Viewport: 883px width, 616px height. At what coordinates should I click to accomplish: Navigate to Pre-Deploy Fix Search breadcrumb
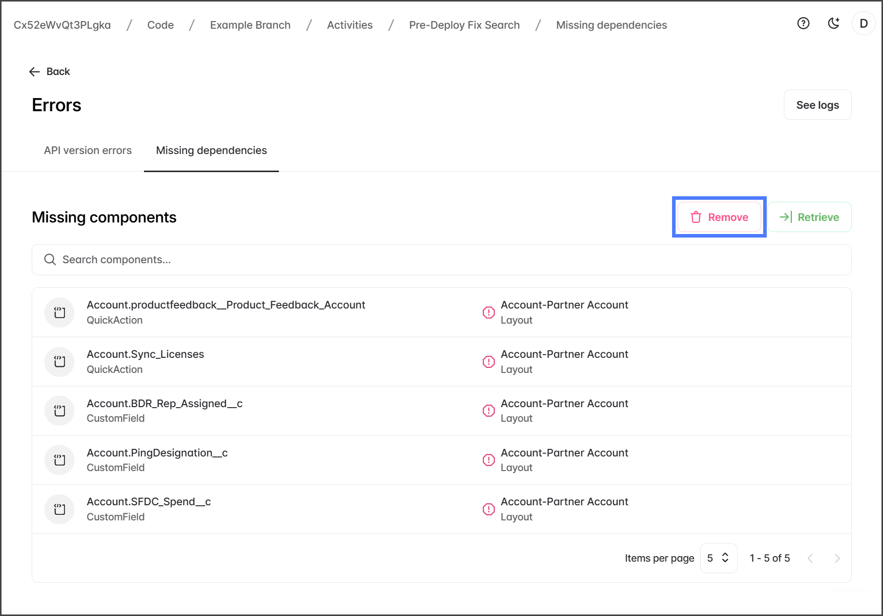[464, 25]
